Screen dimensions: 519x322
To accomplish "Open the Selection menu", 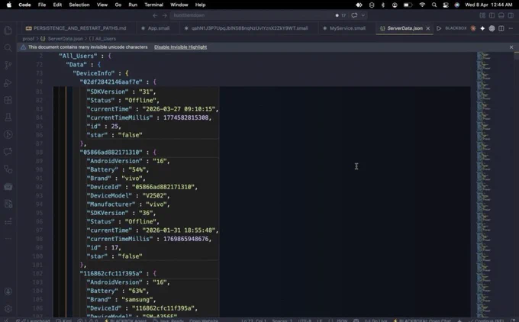I will (79, 5).
